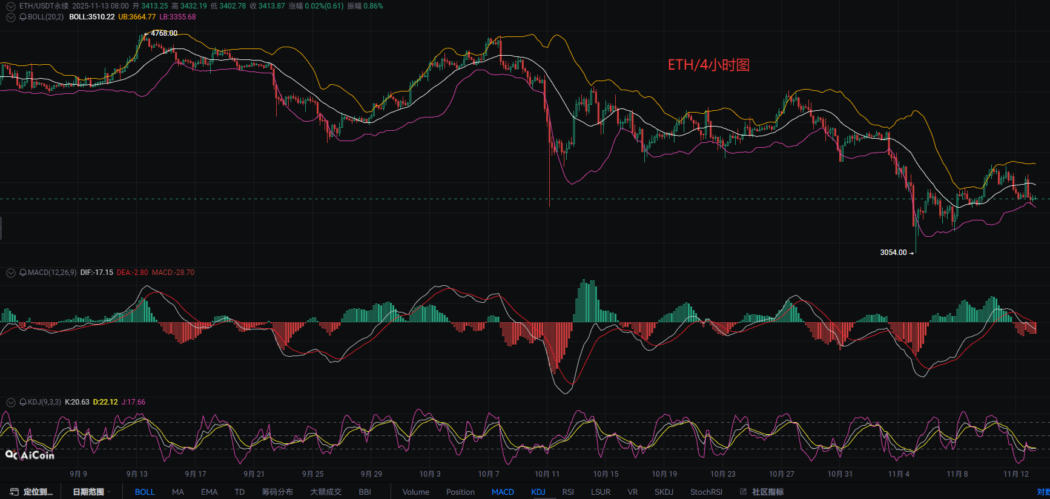
Task: Click the AiCoin logo watermark
Action: (30, 455)
